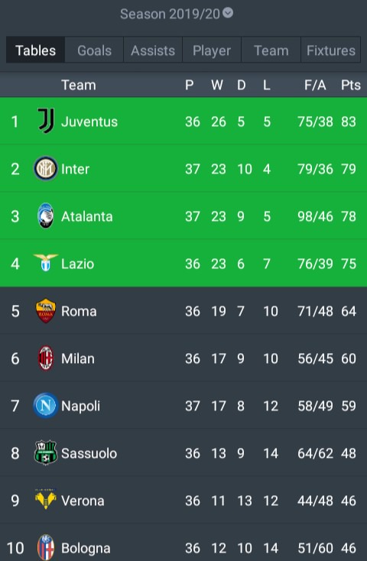
Task: Go to the Fixtures tab
Action: [331, 50]
